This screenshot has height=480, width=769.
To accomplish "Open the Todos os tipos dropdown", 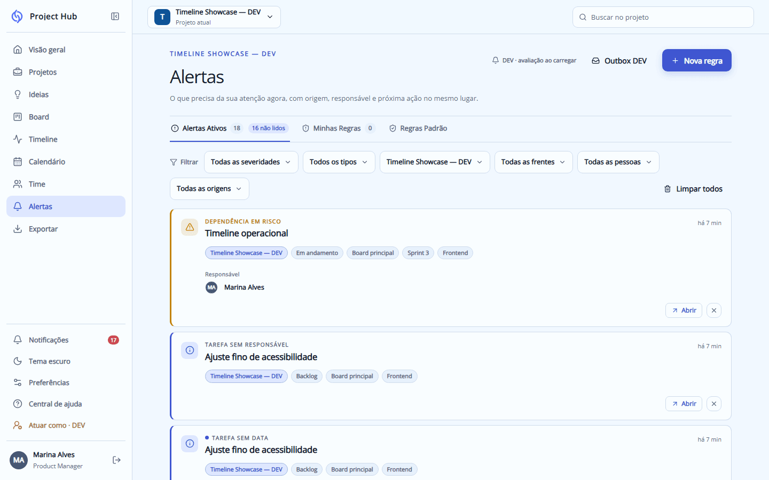I will [339, 162].
